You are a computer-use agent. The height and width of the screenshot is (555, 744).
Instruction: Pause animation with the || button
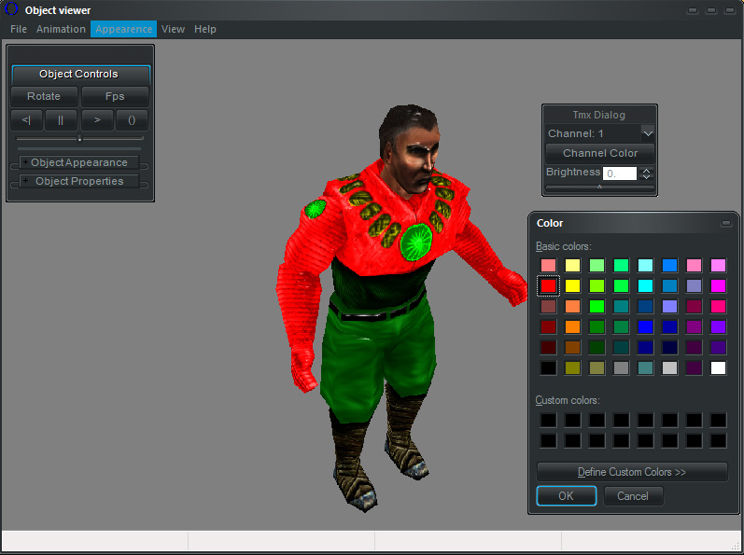click(x=61, y=120)
